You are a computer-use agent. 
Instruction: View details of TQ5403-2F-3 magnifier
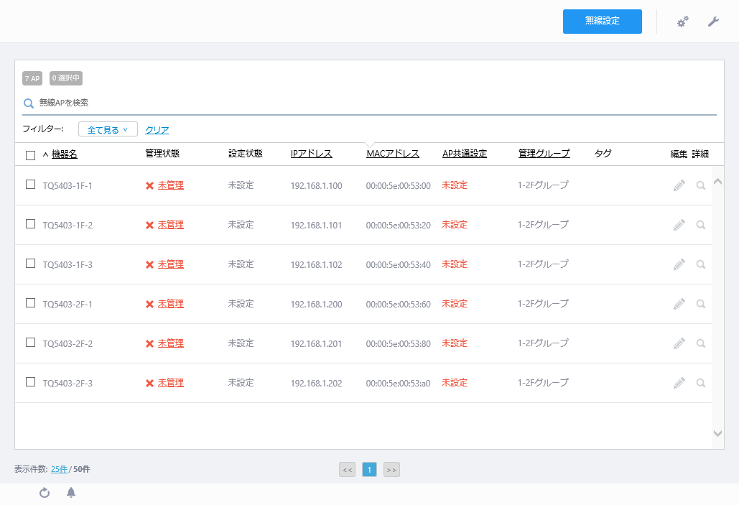pyautogui.click(x=701, y=384)
